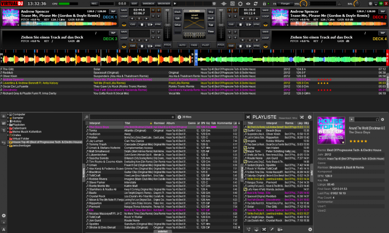Expand the Datenbank tree node
This screenshot has width=389, height=233.
click(8, 128)
